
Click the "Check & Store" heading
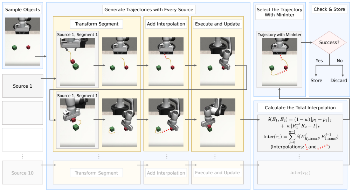tap(329, 9)
